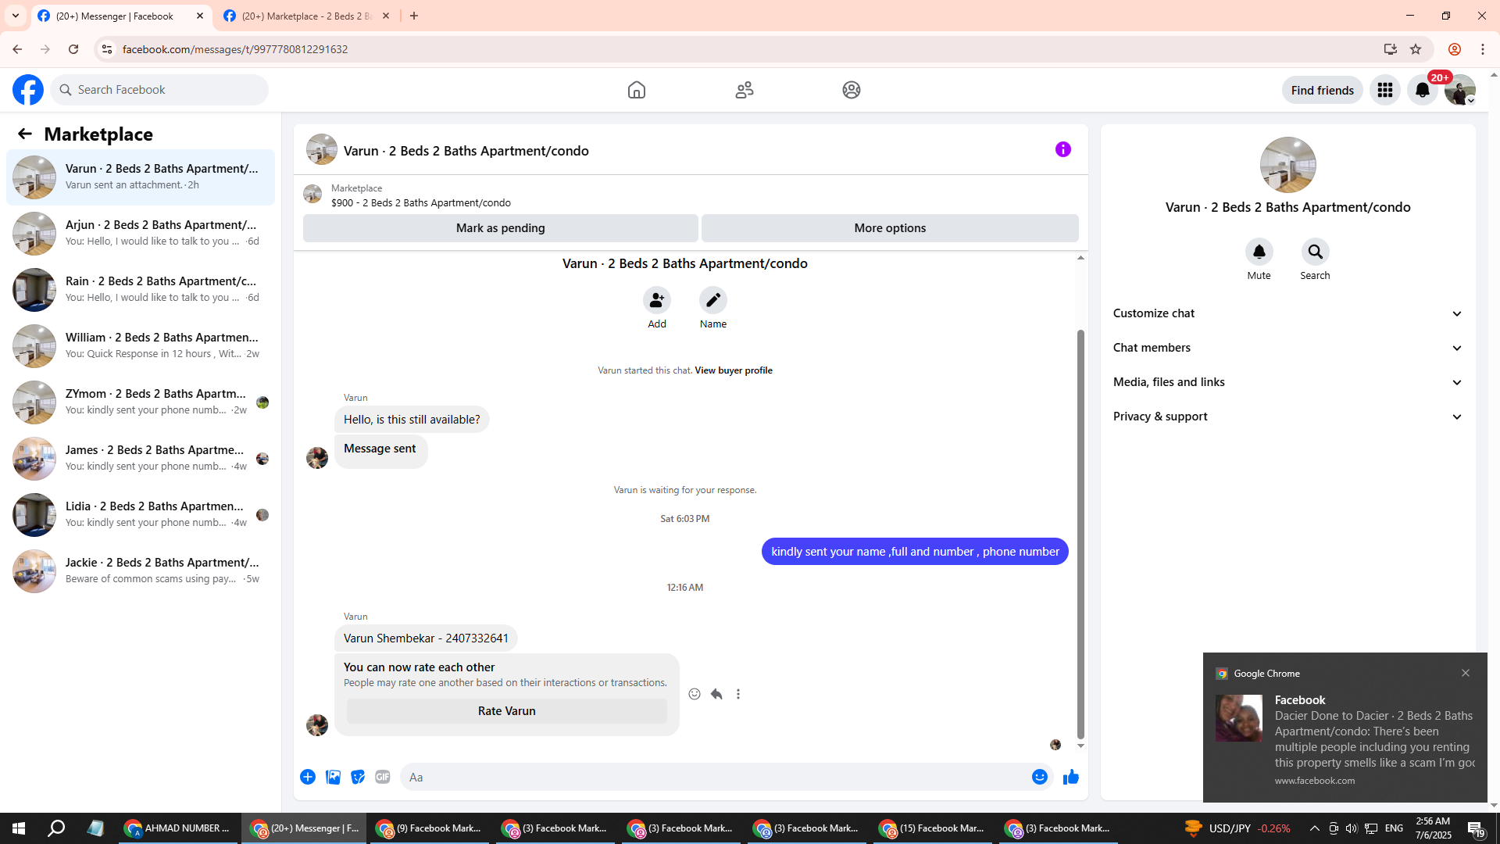Switch to the Marketplace browser tab
The image size is (1500, 844).
[306, 16]
